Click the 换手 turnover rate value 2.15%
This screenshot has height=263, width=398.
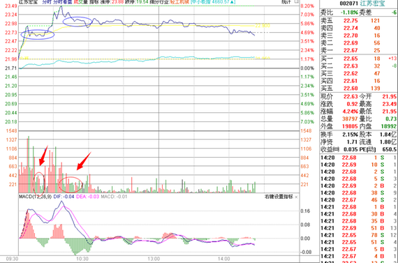[x=351, y=135]
